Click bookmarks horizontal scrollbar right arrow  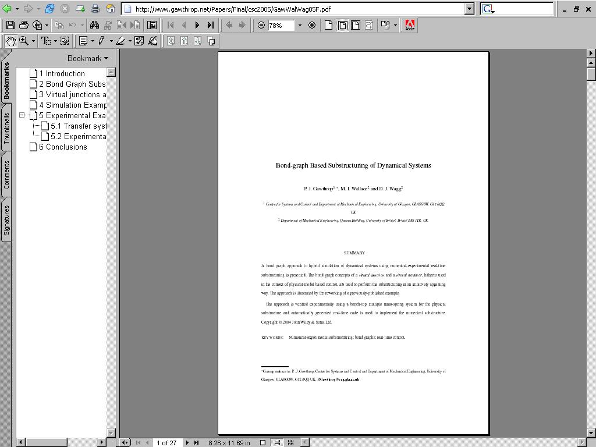click(x=101, y=442)
